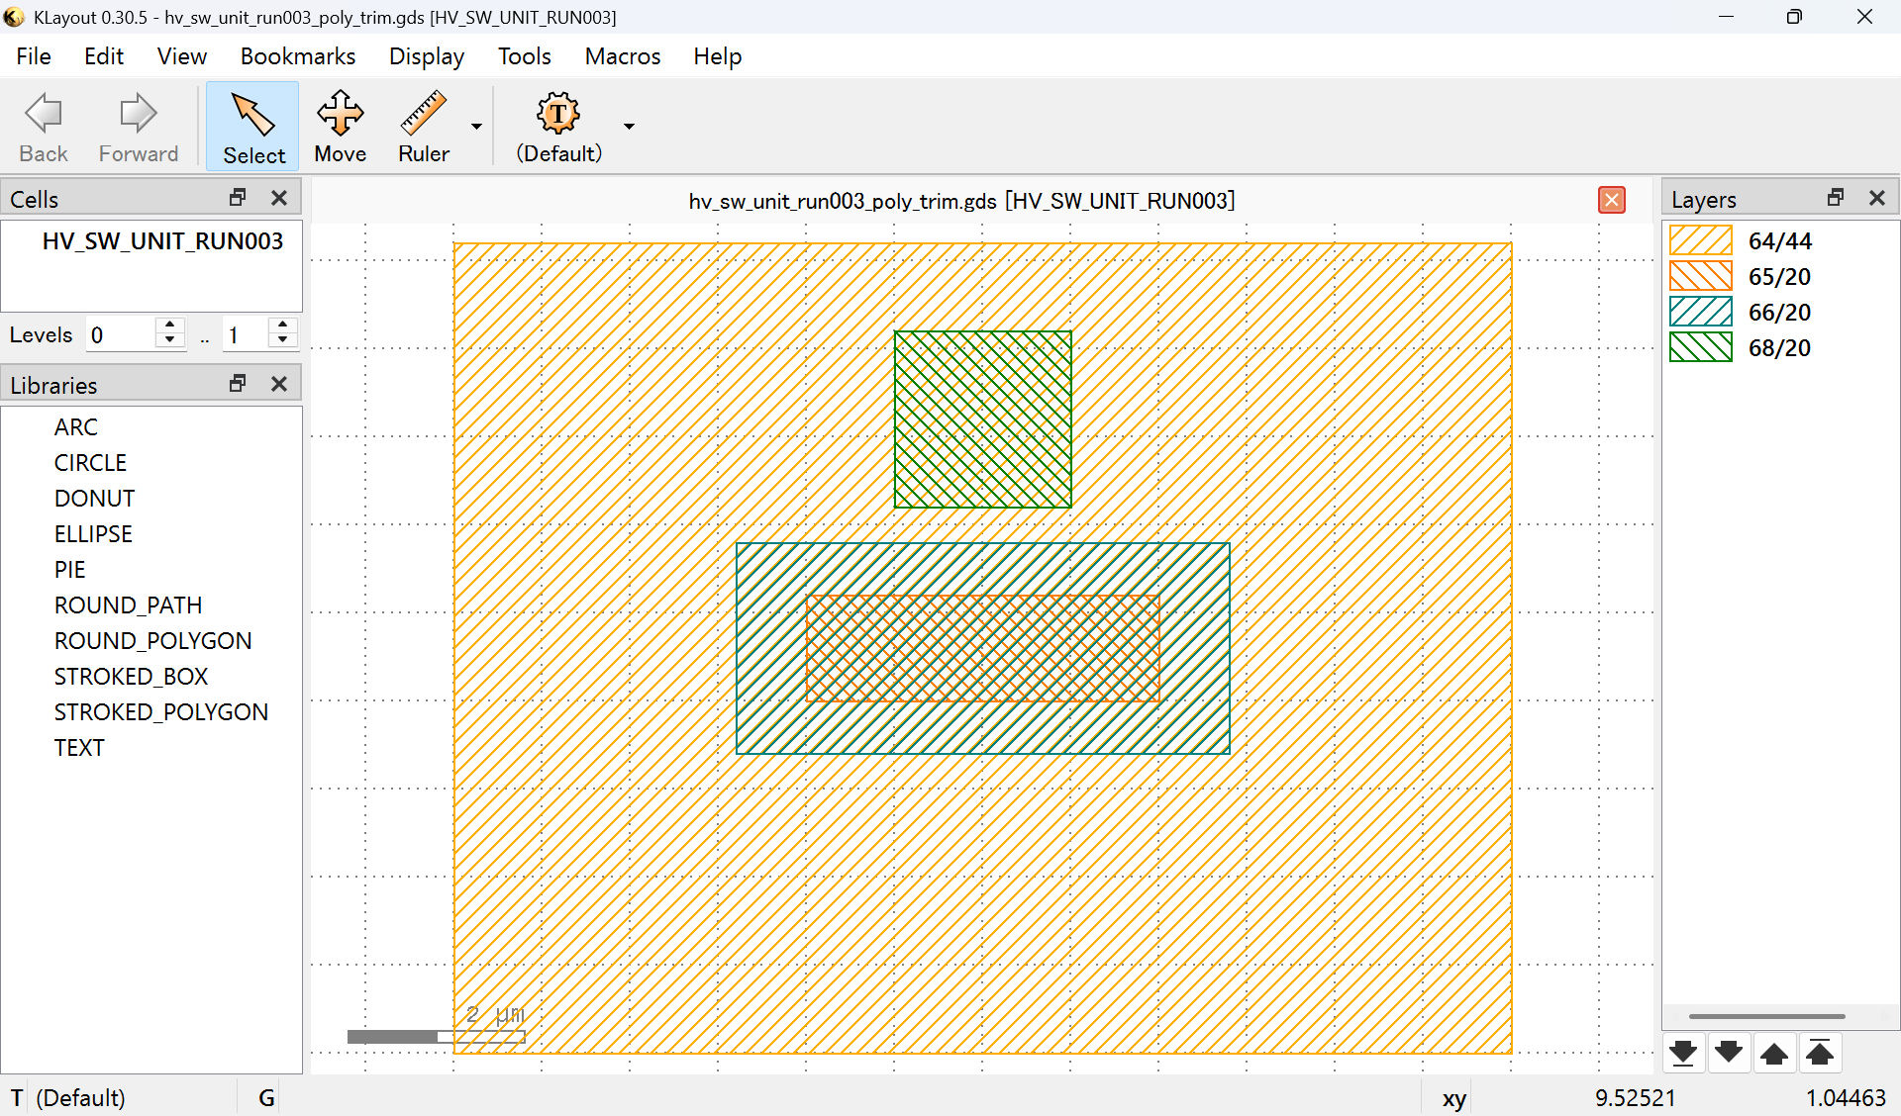Image resolution: width=1901 pixels, height=1116 pixels.
Task: Open technology selector dropdown arrow
Action: click(x=629, y=127)
